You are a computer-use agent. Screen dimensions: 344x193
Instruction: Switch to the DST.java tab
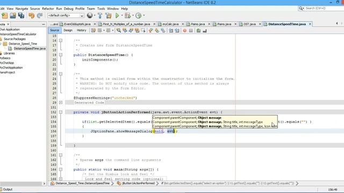(x=249, y=24)
